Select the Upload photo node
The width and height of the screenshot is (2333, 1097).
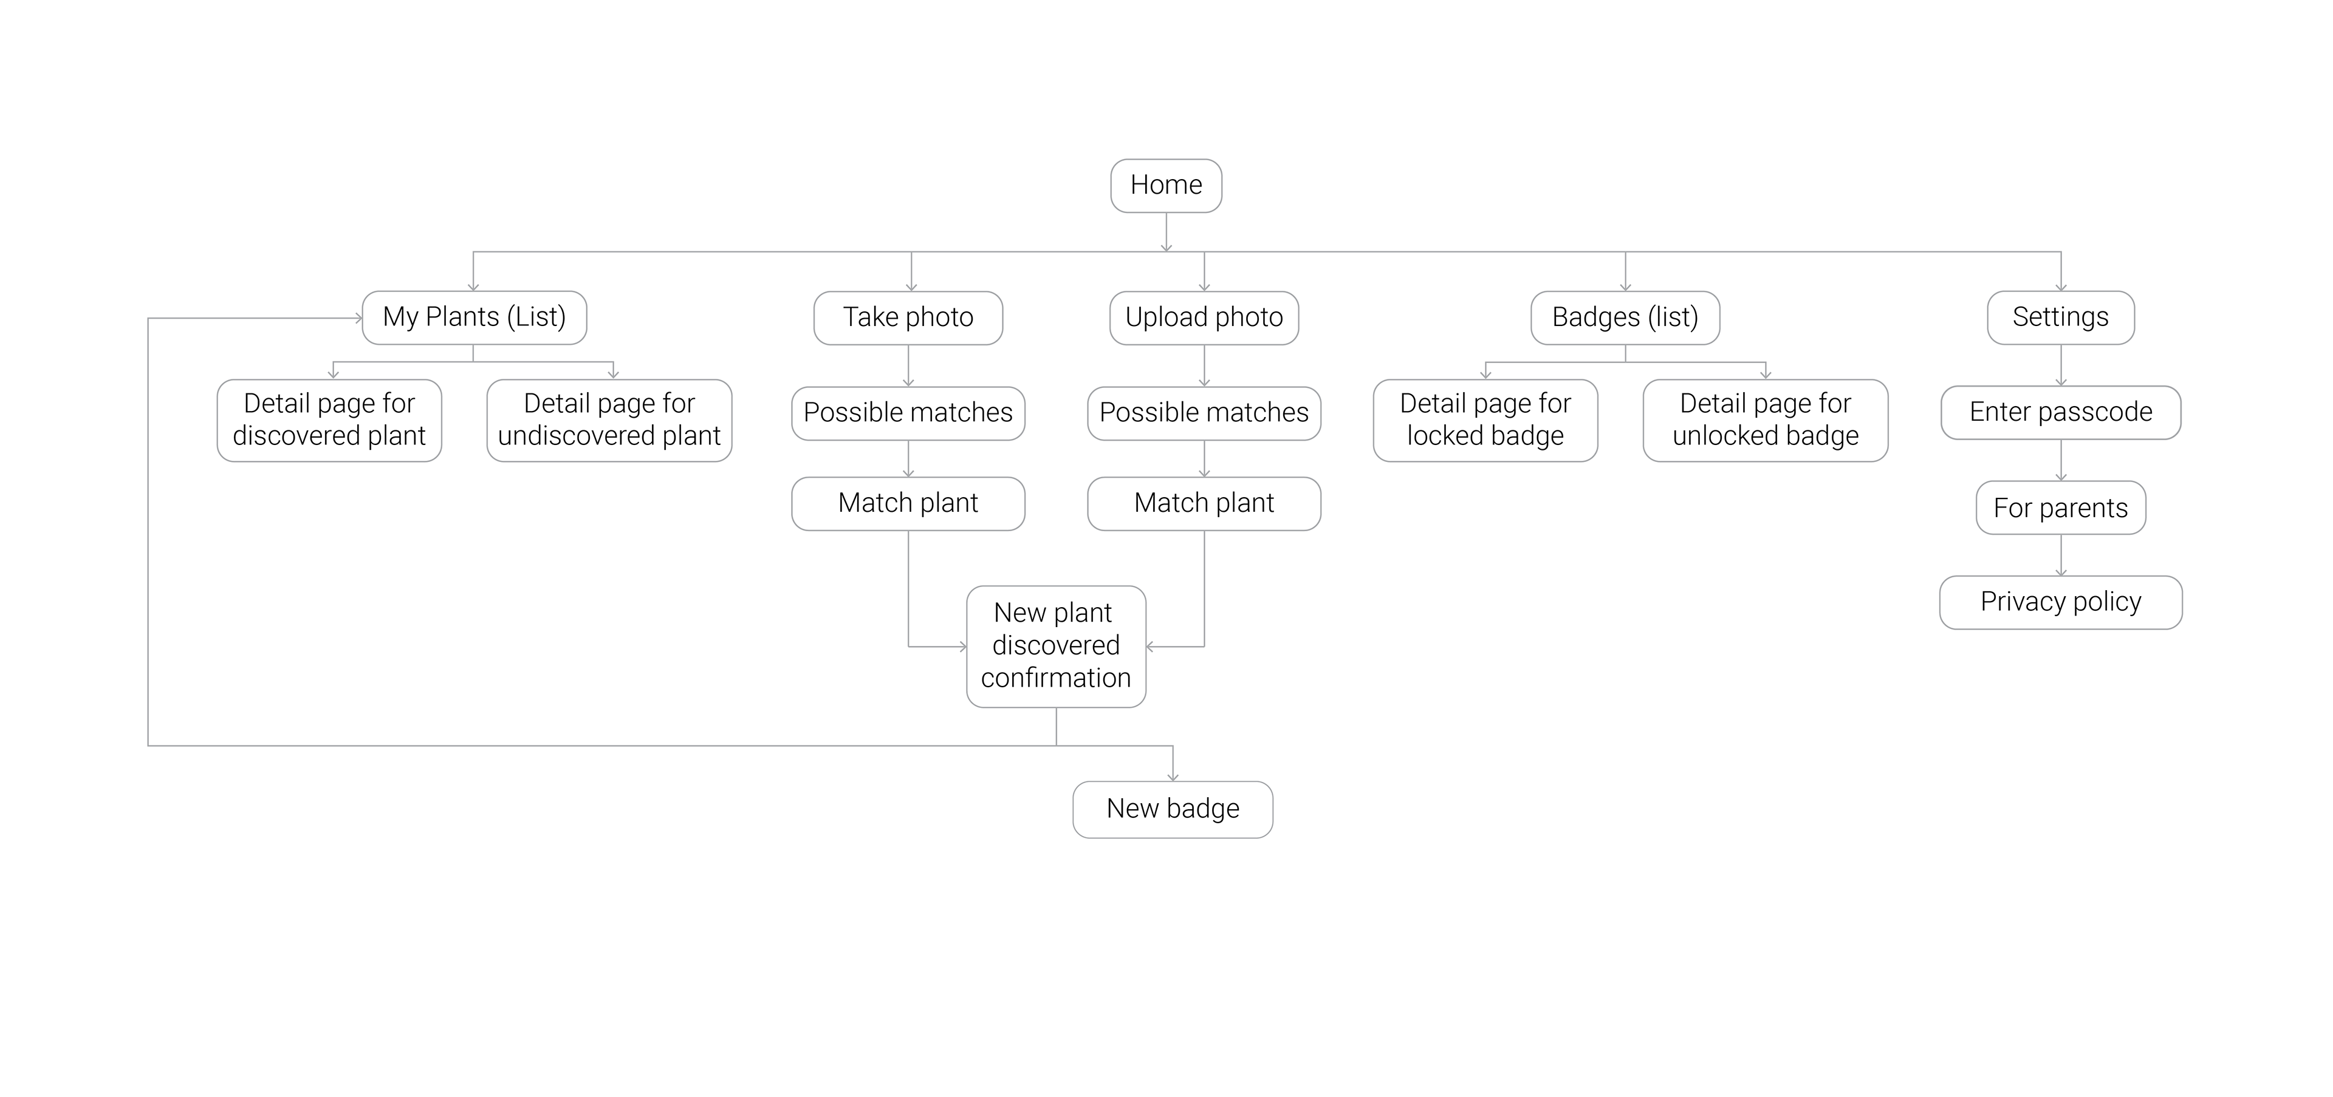(1204, 318)
